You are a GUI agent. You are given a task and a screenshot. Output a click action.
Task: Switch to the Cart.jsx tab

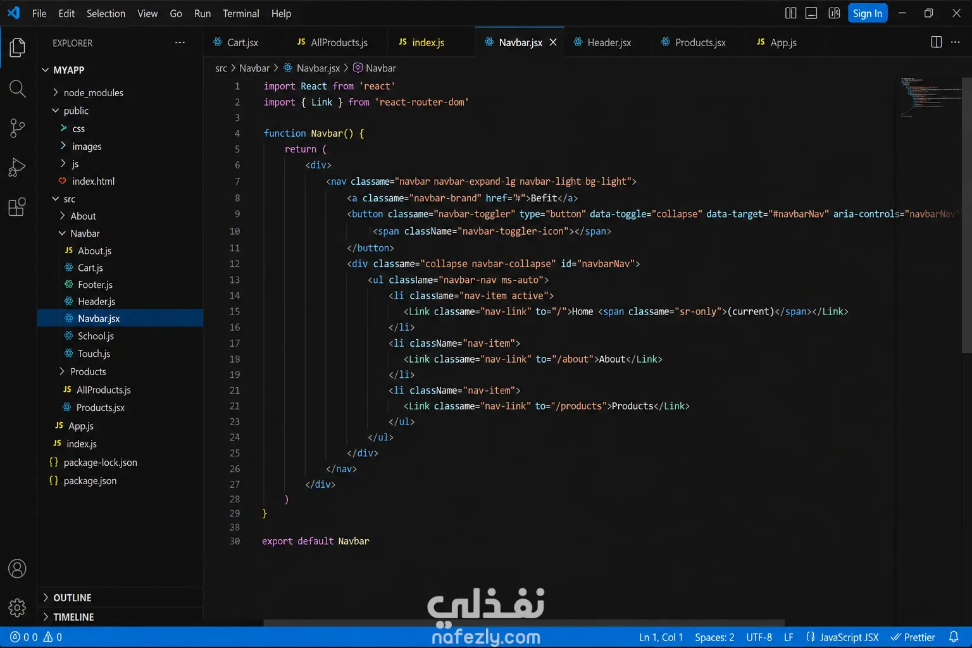(x=242, y=42)
